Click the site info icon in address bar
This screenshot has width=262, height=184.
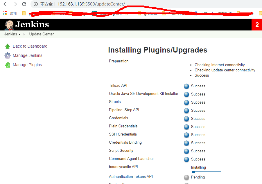click(36, 4)
